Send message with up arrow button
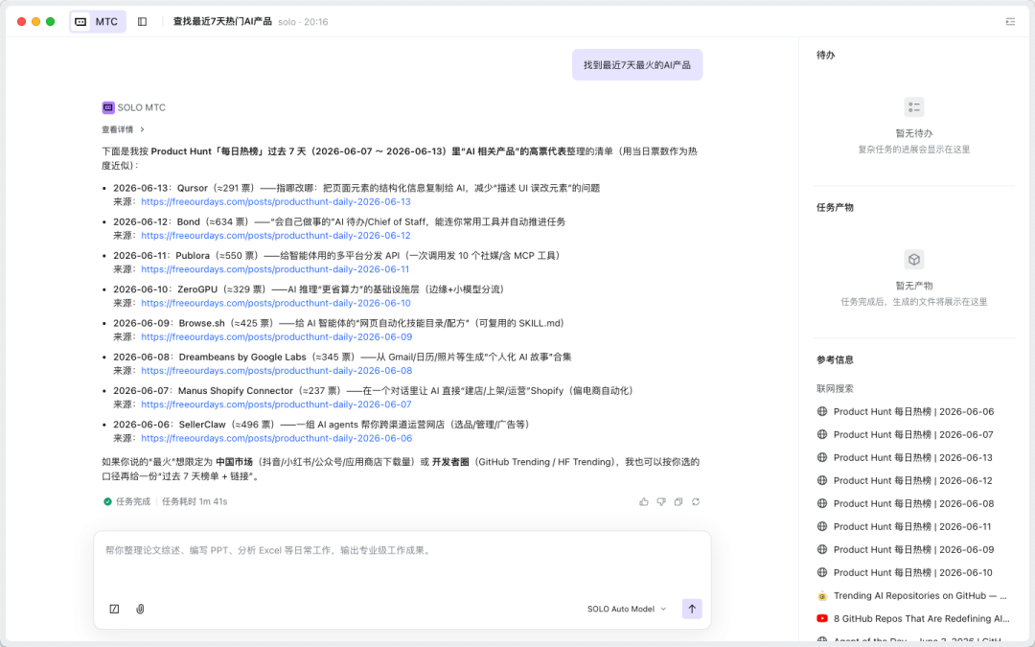The image size is (1035, 647). (692, 609)
